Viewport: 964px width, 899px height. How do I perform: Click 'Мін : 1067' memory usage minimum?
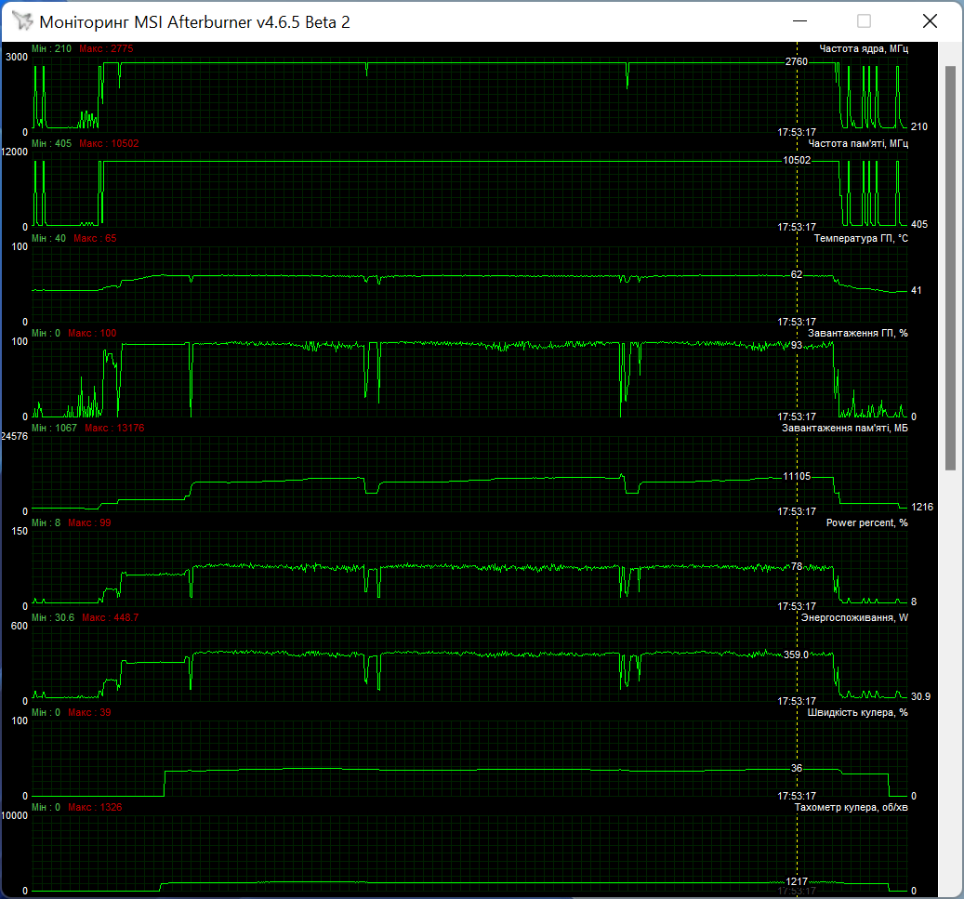(54, 428)
